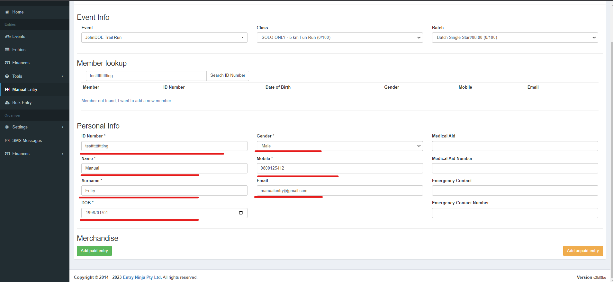Open the Batch dropdown
Image resolution: width=613 pixels, height=282 pixels.
[515, 38]
